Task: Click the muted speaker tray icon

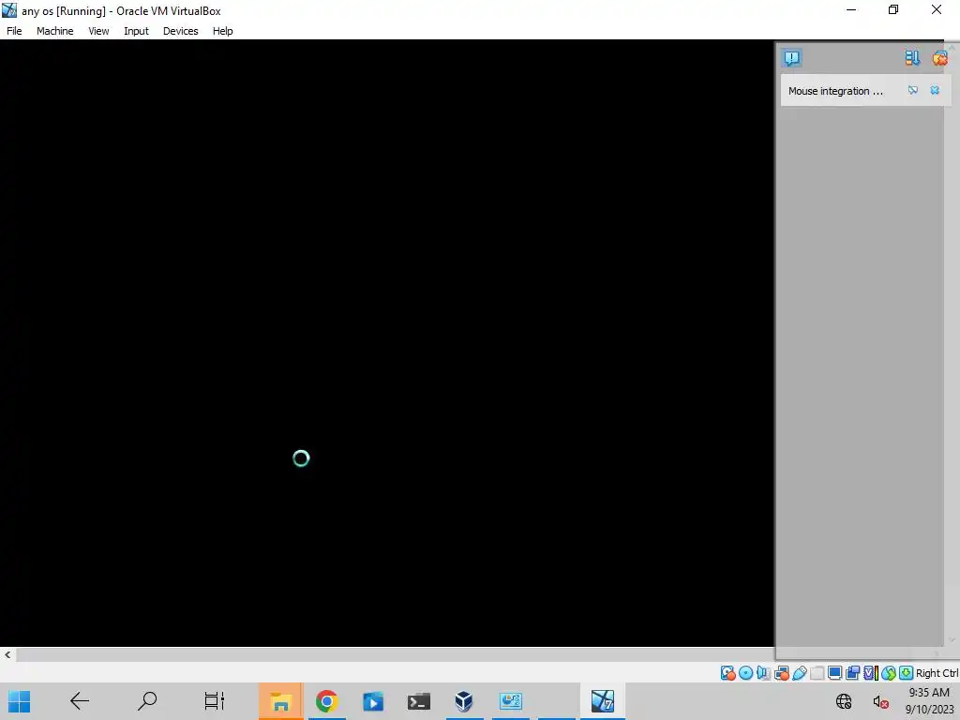Action: click(x=881, y=701)
